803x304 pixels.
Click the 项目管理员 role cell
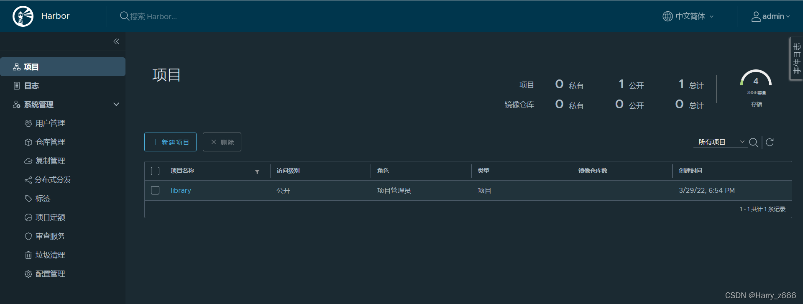click(394, 190)
